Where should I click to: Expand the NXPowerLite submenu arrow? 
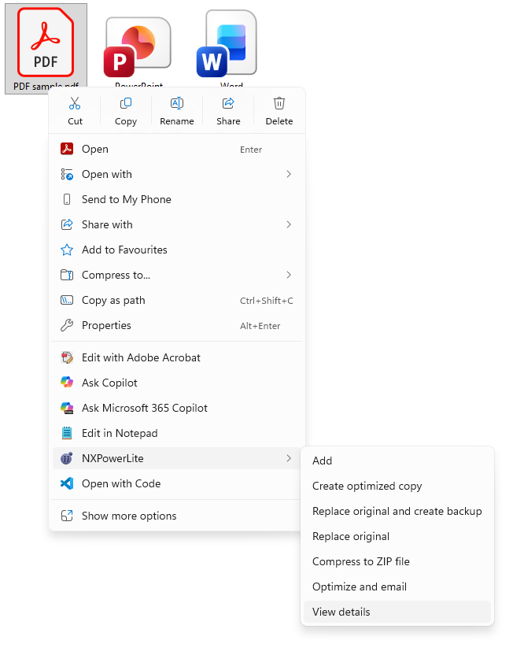pyautogui.click(x=289, y=458)
